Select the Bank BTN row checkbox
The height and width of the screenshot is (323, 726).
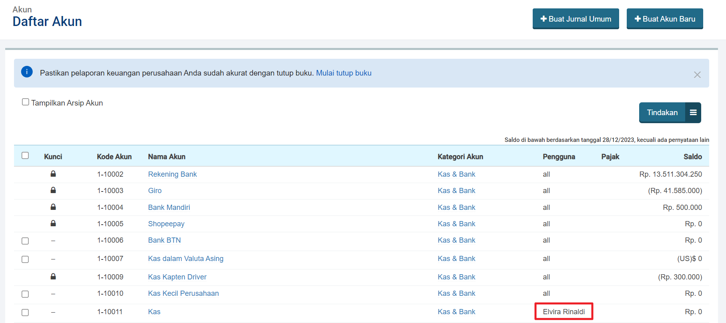25,241
